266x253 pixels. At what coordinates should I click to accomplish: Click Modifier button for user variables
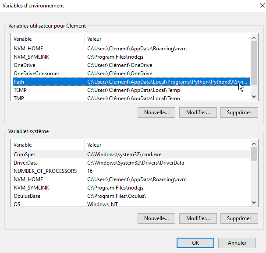click(x=198, y=112)
